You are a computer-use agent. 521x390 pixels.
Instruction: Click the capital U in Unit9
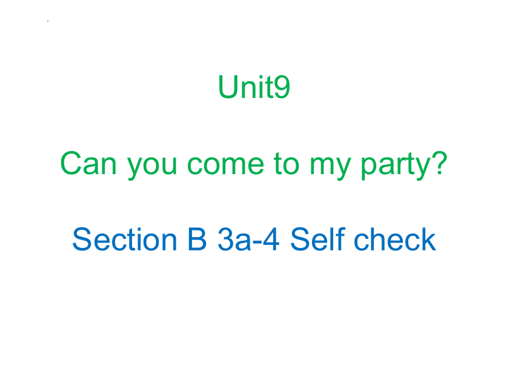(228, 87)
